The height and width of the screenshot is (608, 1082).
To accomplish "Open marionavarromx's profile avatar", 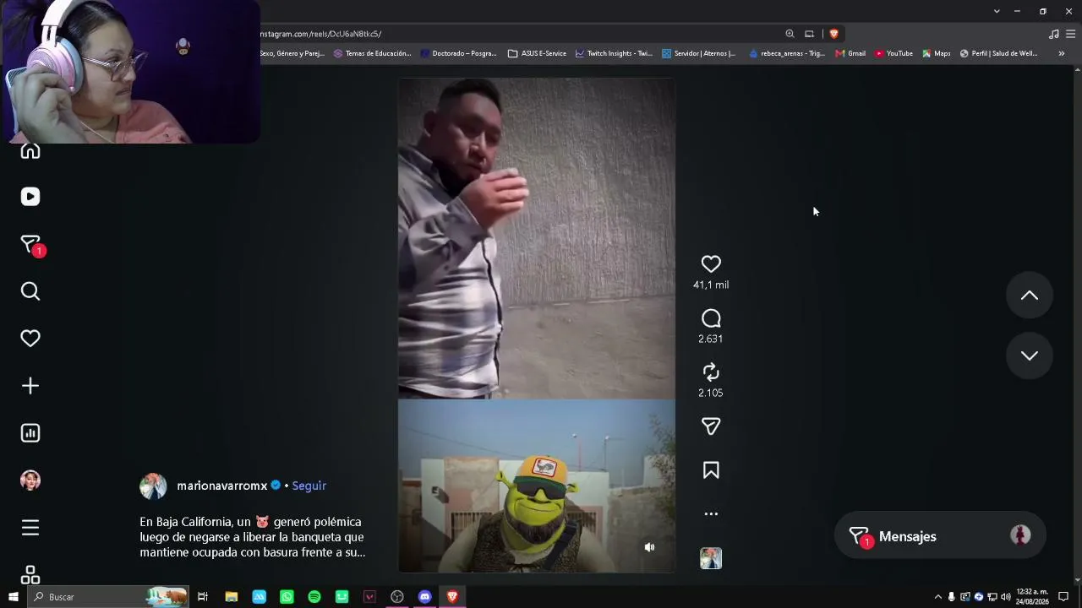I will 153,486.
